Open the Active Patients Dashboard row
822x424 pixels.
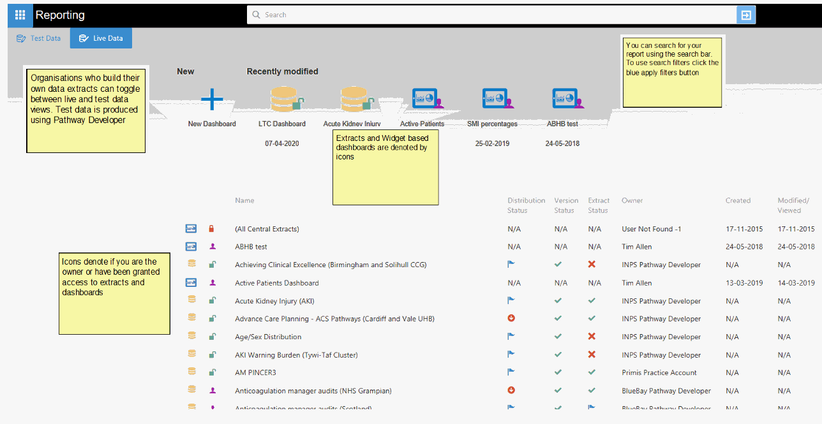276,283
